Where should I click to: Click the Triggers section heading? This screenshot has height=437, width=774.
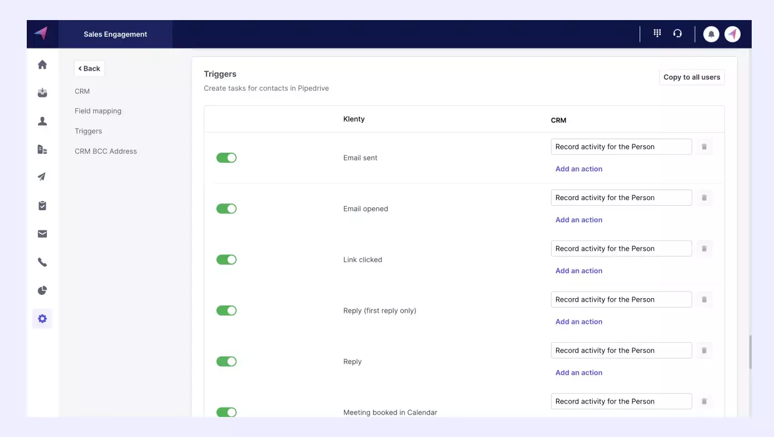click(220, 74)
